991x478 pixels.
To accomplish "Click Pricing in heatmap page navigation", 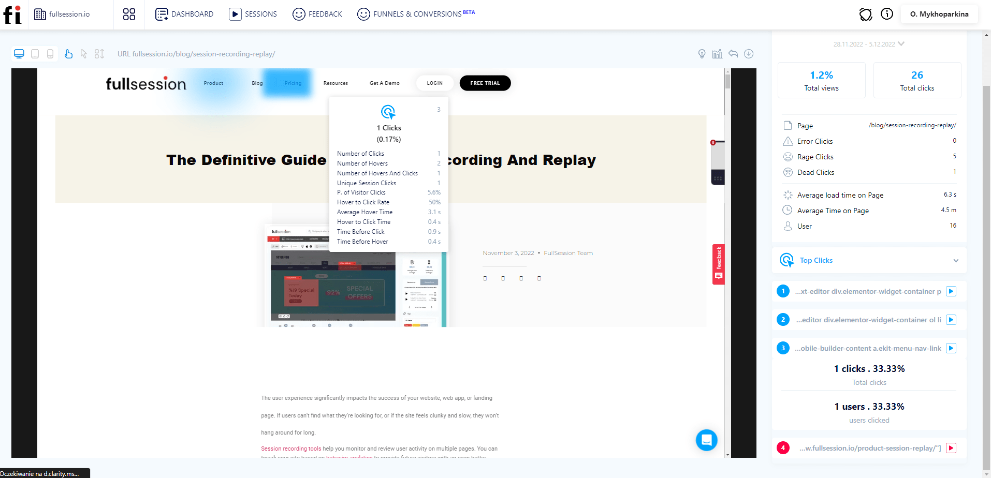I will pyautogui.click(x=293, y=83).
